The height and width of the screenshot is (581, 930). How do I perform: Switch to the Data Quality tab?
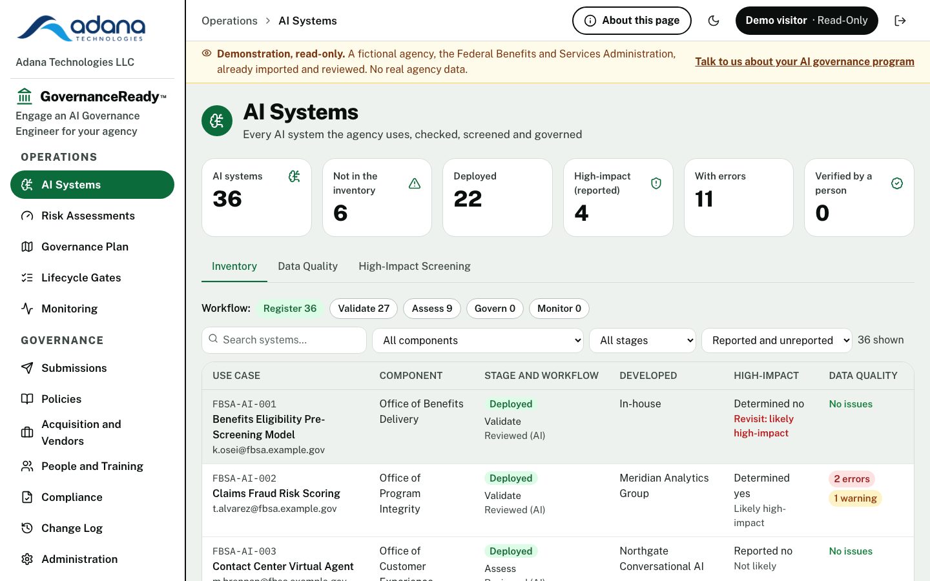(x=307, y=266)
